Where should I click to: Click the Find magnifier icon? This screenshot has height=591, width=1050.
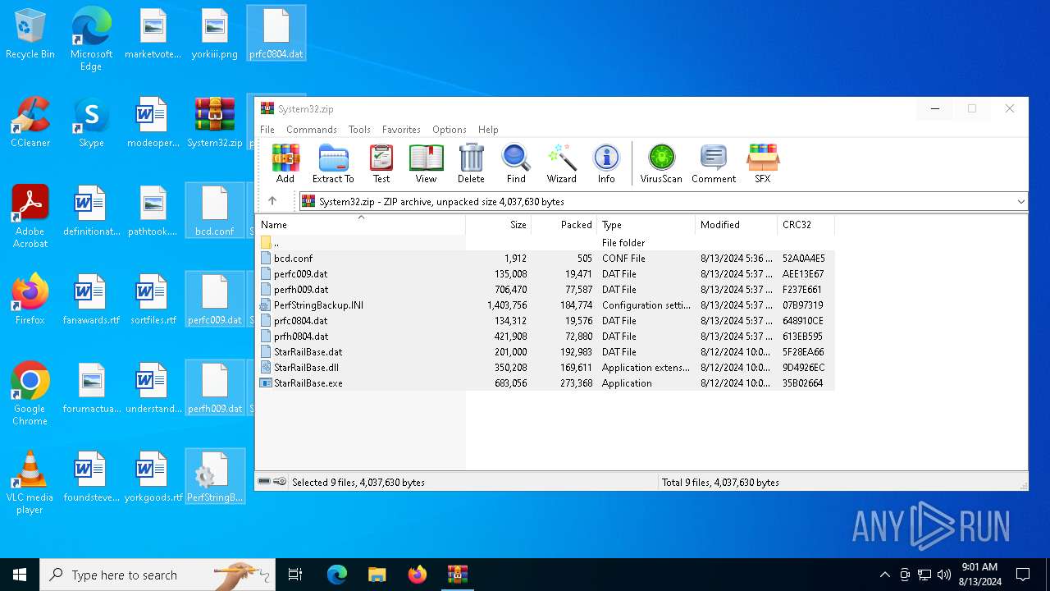point(516,163)
